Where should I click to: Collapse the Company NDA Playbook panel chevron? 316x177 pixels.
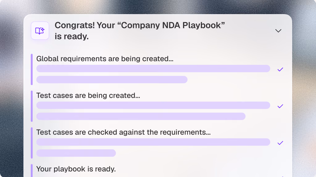278,31
